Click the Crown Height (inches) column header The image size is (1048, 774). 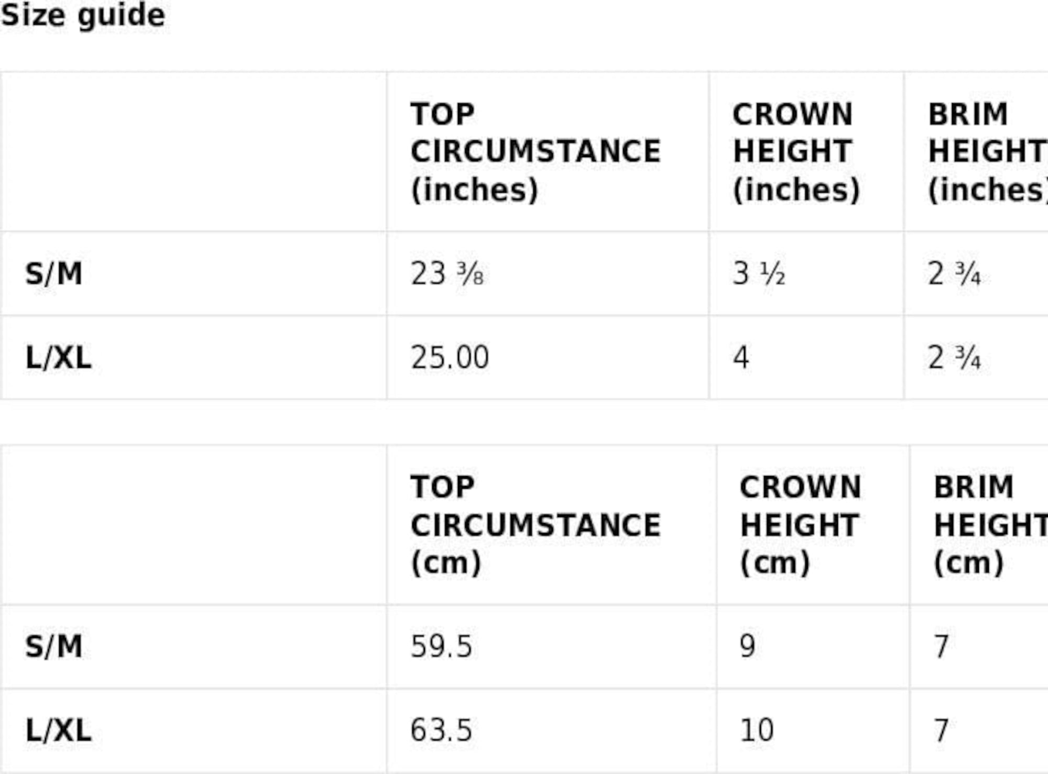coord(795,152)
